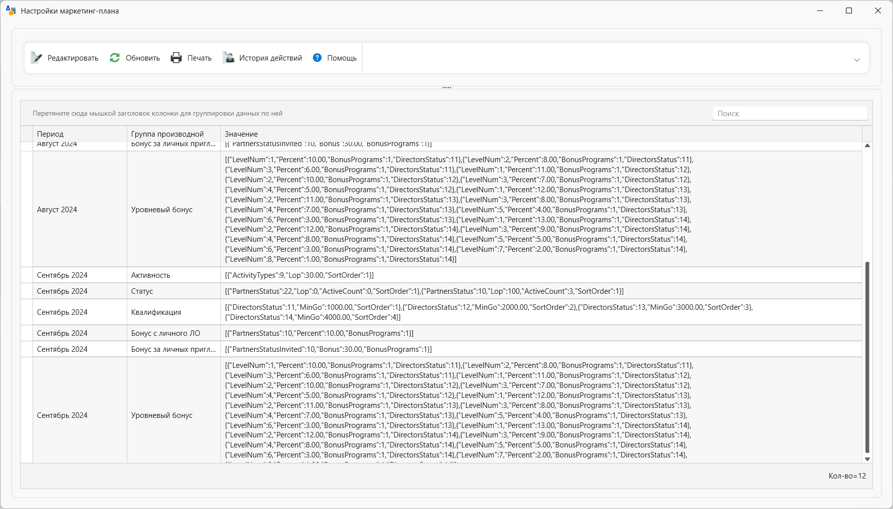Sort by Период column header

(x=80, y=134)
